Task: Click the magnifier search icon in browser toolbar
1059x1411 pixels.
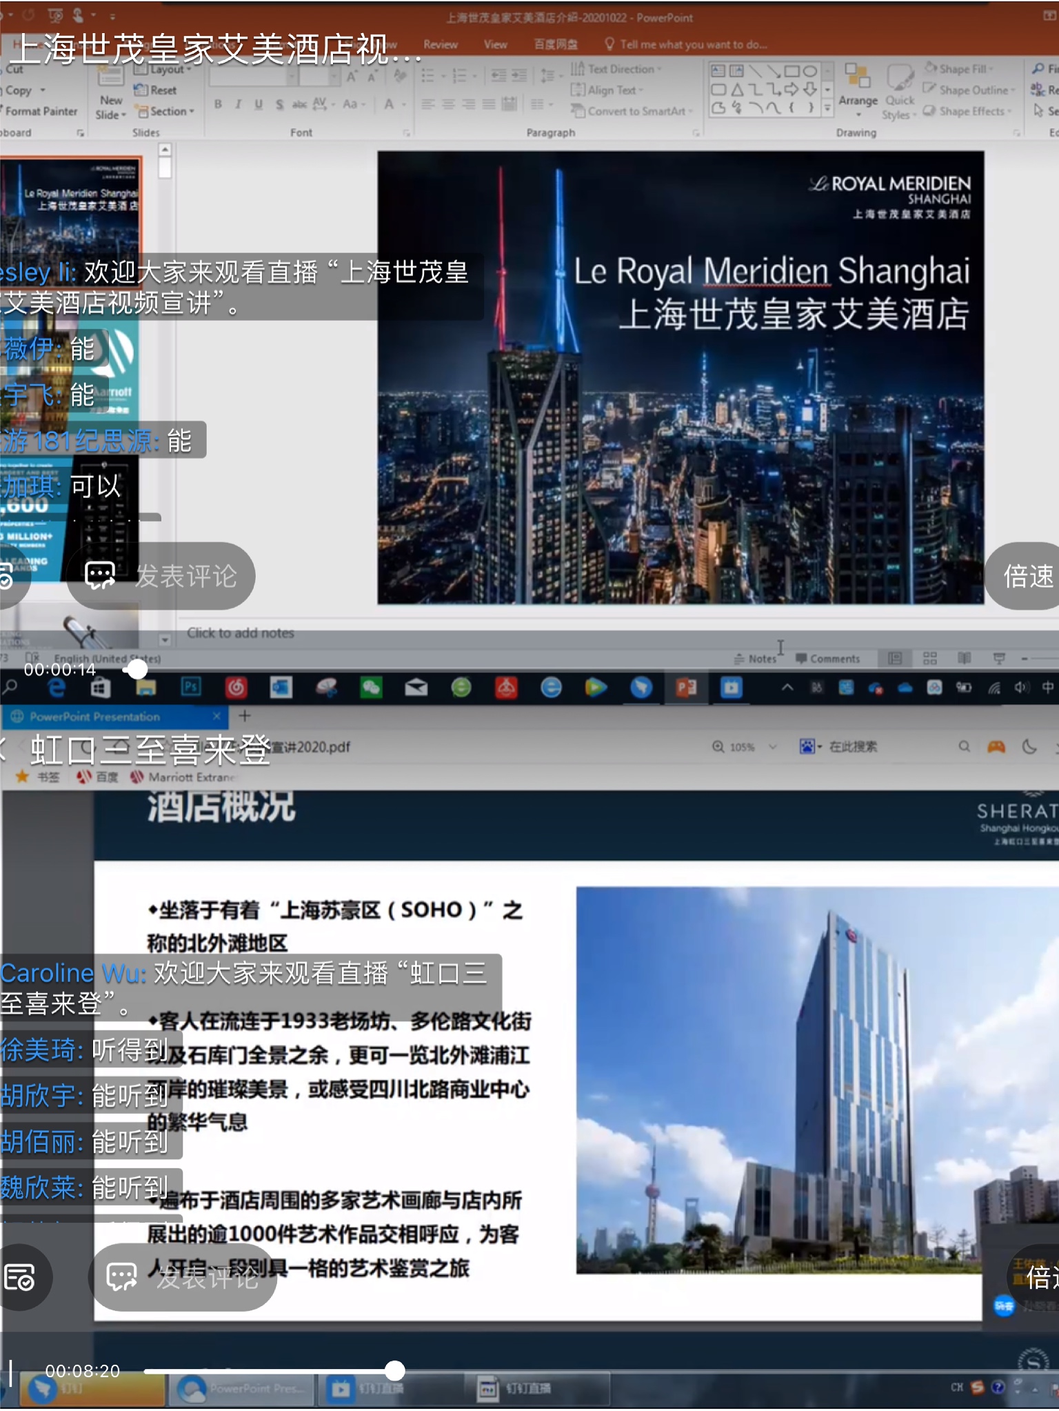Action: pyautogui.click(x=964, y=746)
